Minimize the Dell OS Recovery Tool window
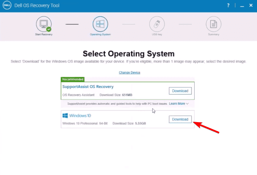Image resolution: width=257 pixels, height=175 pixels. point(242,6)
